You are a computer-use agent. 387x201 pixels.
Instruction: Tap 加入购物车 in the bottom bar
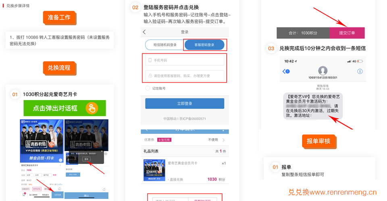33,195
